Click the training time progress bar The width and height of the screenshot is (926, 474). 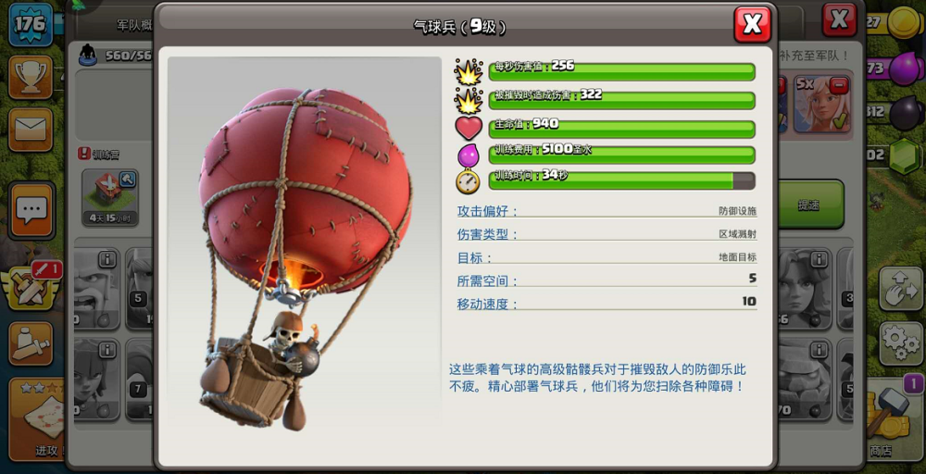(621, 181)
